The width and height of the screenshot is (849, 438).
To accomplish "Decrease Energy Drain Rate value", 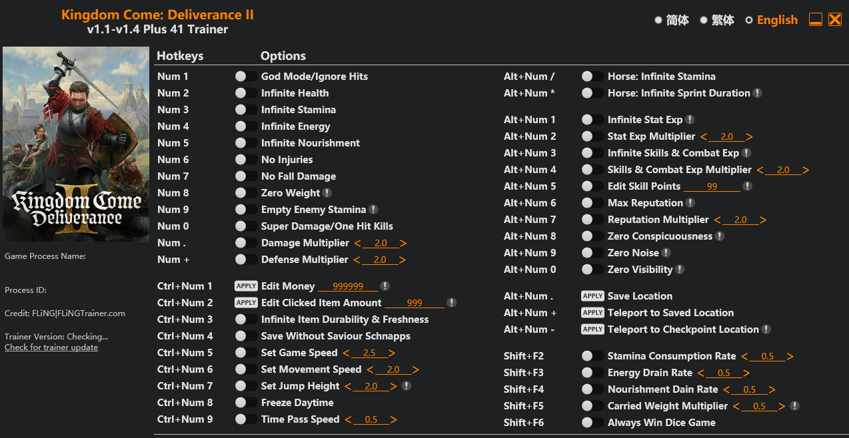I will pyautogui.click(x=700, y=373).
